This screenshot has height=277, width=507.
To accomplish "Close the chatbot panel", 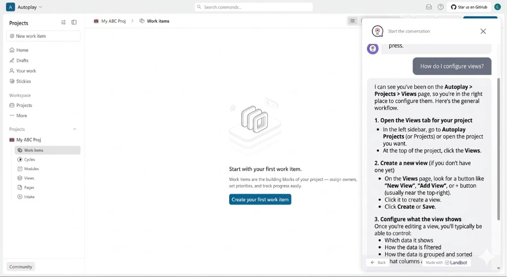I will pos(483,31).
